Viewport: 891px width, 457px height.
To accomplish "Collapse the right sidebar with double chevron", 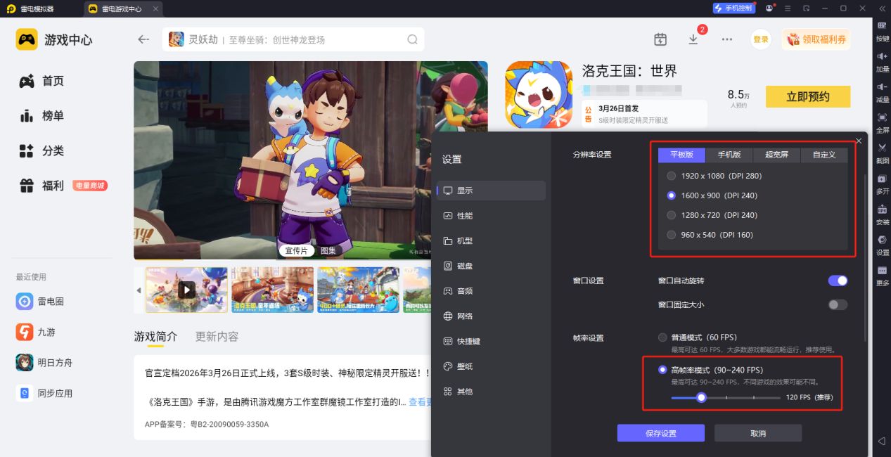I will (x=882, y=8).
